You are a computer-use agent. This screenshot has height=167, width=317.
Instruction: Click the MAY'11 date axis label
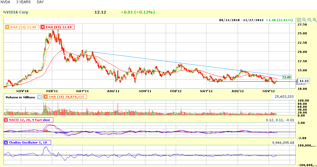pos(83,91)
